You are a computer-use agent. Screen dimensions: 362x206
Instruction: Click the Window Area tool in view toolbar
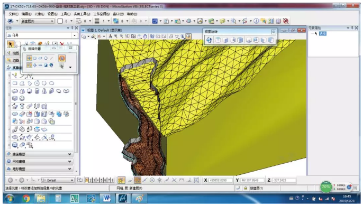pos(127,36)
